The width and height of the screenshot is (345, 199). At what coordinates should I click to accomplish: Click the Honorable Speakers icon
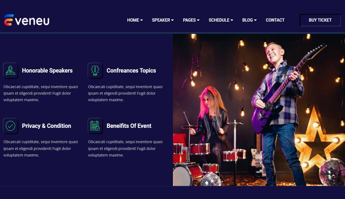(x=10, y=71)
